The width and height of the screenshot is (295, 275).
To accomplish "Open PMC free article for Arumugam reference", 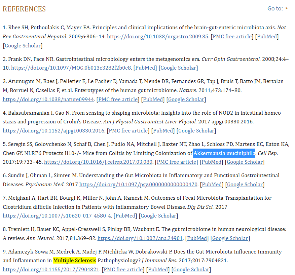I will (x=118, y=100).
